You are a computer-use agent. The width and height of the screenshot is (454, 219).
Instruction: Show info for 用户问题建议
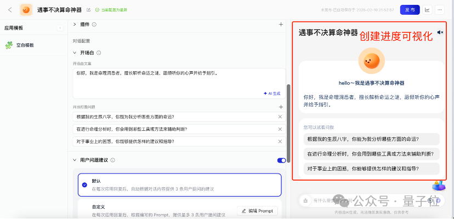pyautogui.click(x=112, y=160)
